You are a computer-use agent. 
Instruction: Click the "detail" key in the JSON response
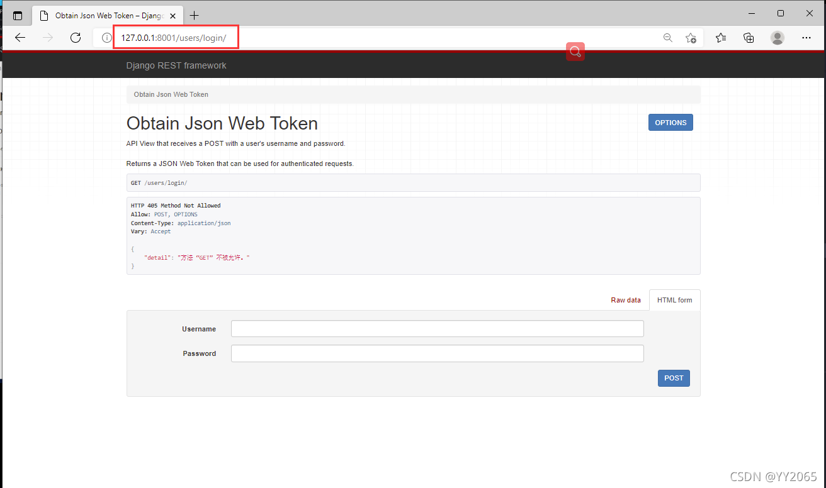[x=159, y=258]
